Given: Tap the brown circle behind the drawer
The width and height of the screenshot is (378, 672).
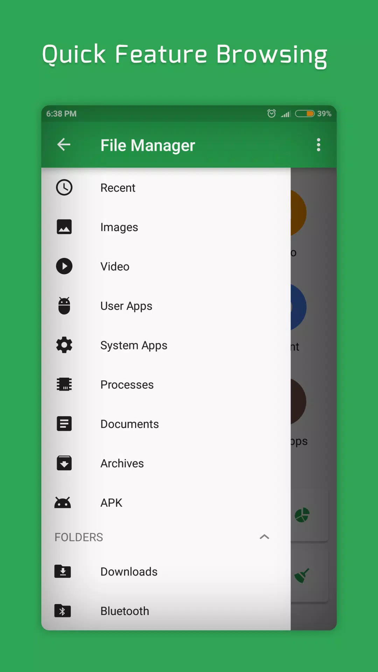Looking at the screenshot, I should (x=299, y=402).
